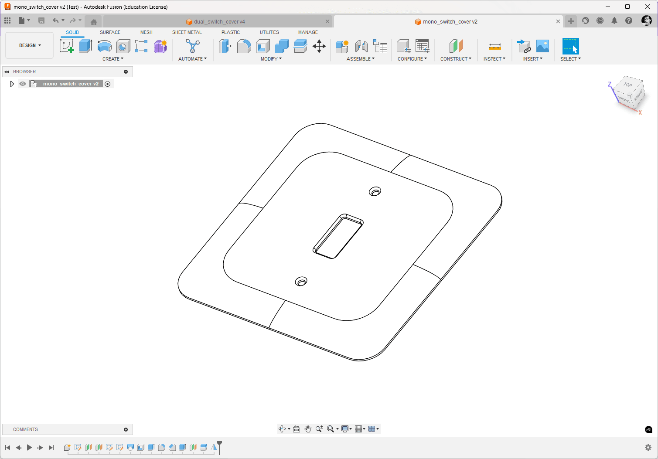Switch to dual_switch_cover v4 document tab
The height and width of the screenshot is (459, 658).
click(x=218, y=21)
